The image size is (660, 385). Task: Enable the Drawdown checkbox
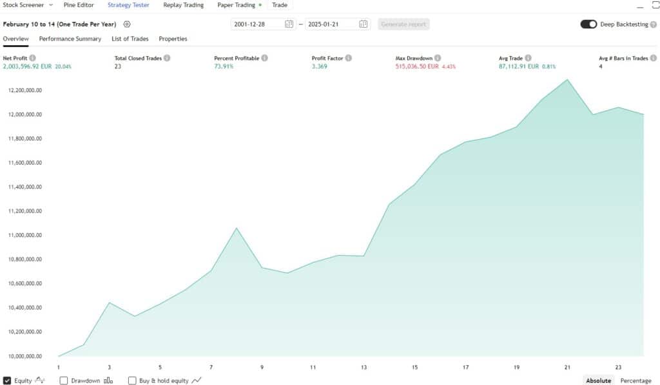(64, 380)
